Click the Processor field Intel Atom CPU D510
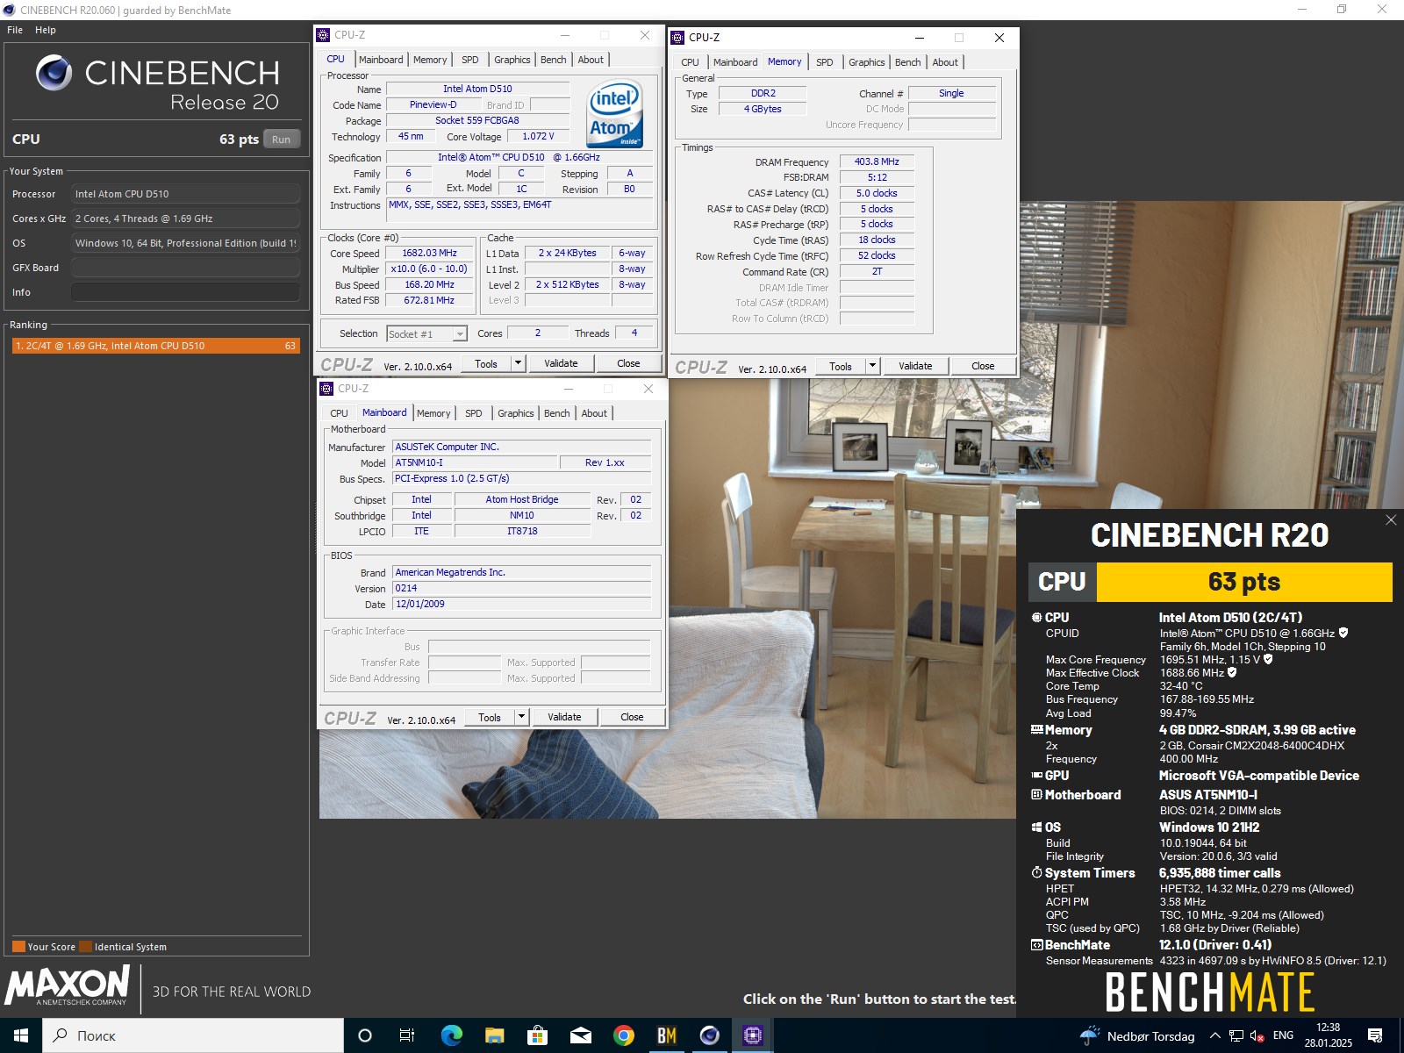Screen dimensions: 1404x1053 pos(186,194)
